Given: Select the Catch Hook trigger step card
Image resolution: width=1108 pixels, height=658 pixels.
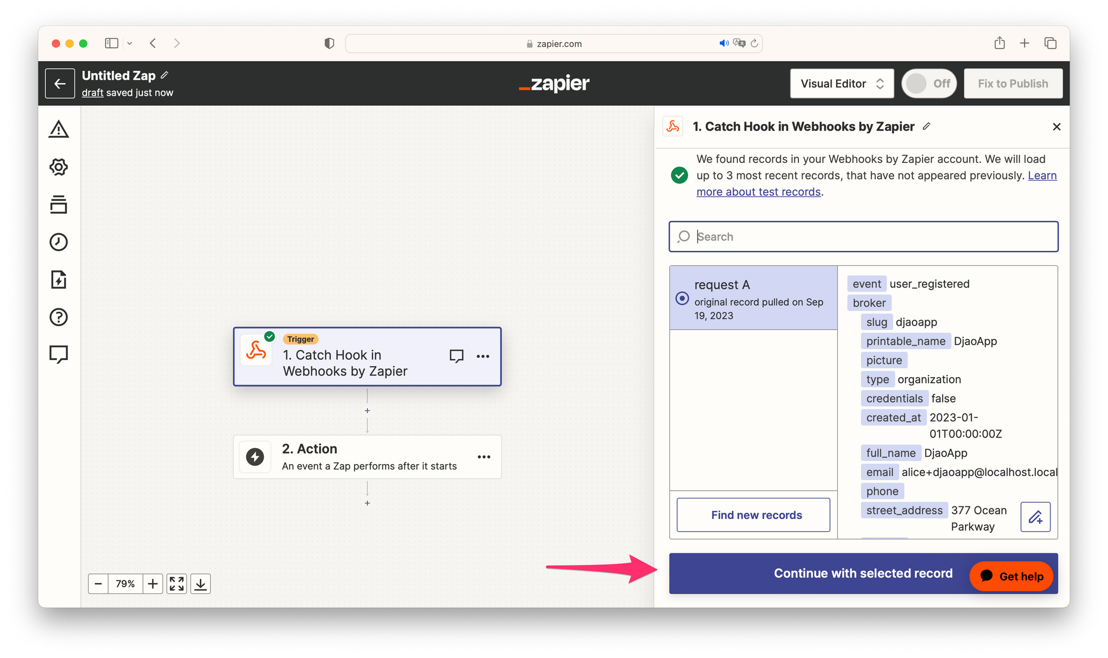Looking at the screenshot, I should pyautogui.click(x=367, y=357).
